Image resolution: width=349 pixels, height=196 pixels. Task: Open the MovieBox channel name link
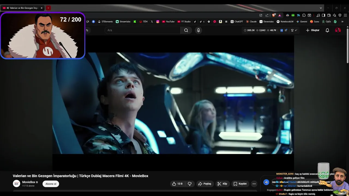pos(29,182)
